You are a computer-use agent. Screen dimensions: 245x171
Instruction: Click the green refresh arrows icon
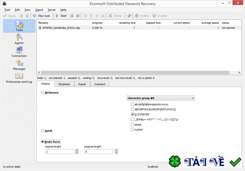(129, 16)
